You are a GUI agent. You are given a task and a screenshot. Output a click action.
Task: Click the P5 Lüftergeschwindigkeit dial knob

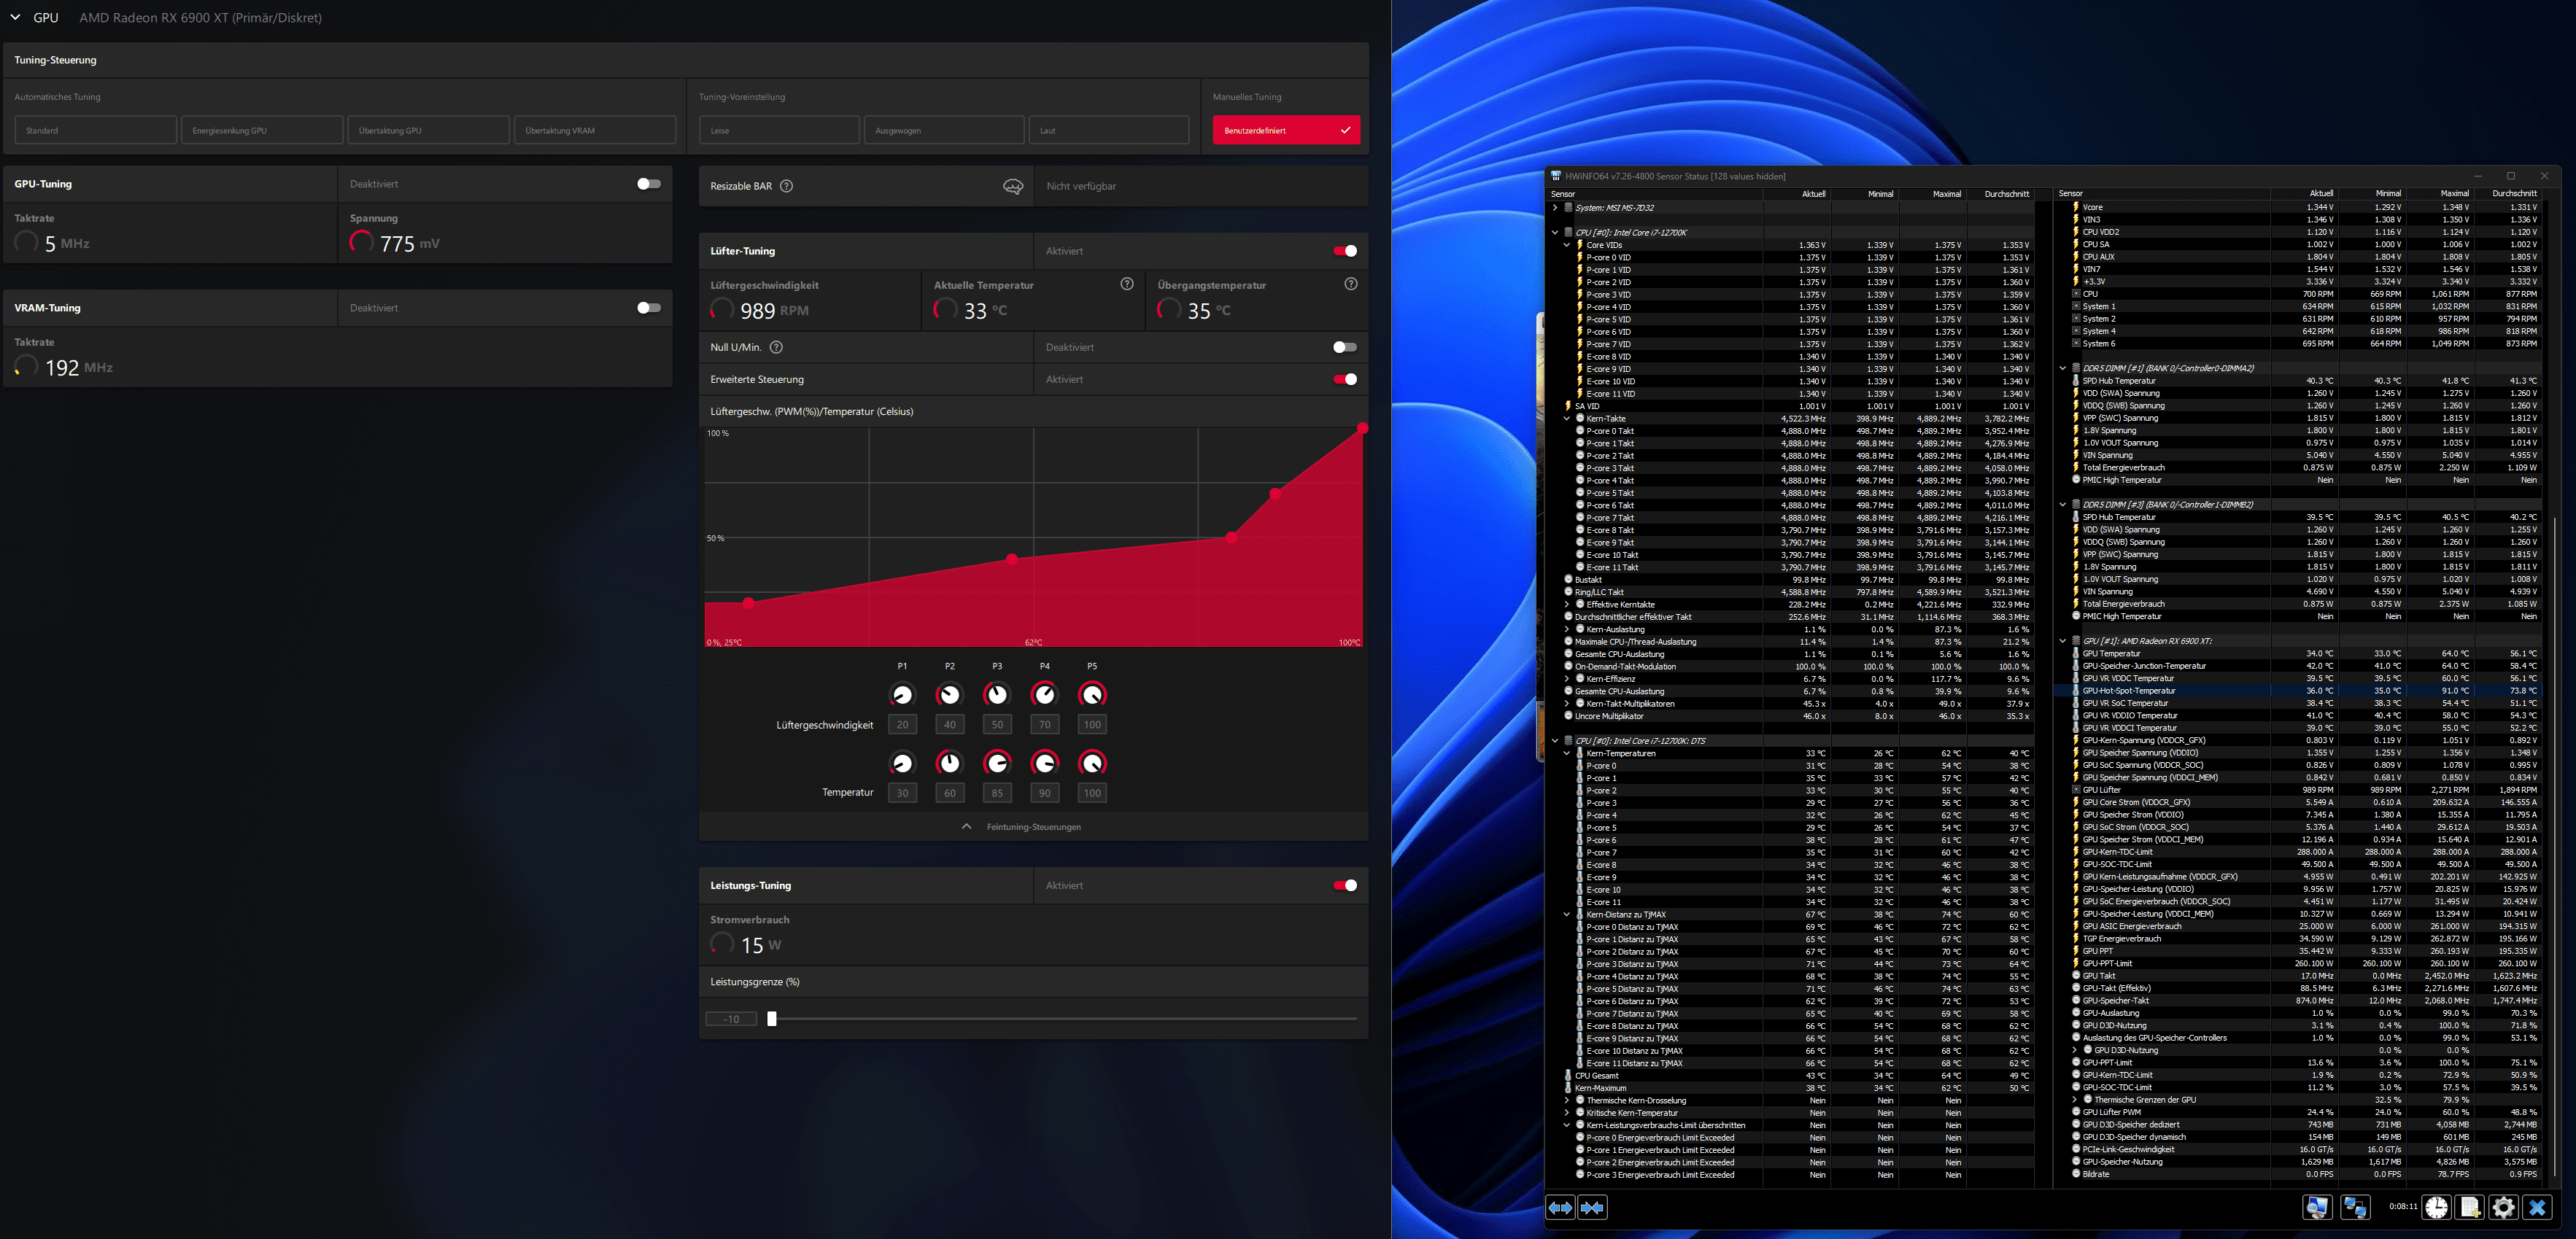pyautogui.click(x=1092, y=695)
